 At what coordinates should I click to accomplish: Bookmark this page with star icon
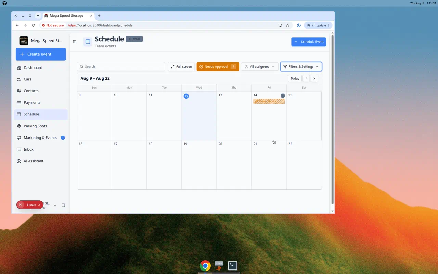point(288,25)
